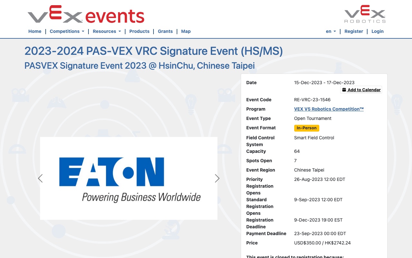412x258 pixels.
Task: Open the Grants page
Action: tap(165, 31)
